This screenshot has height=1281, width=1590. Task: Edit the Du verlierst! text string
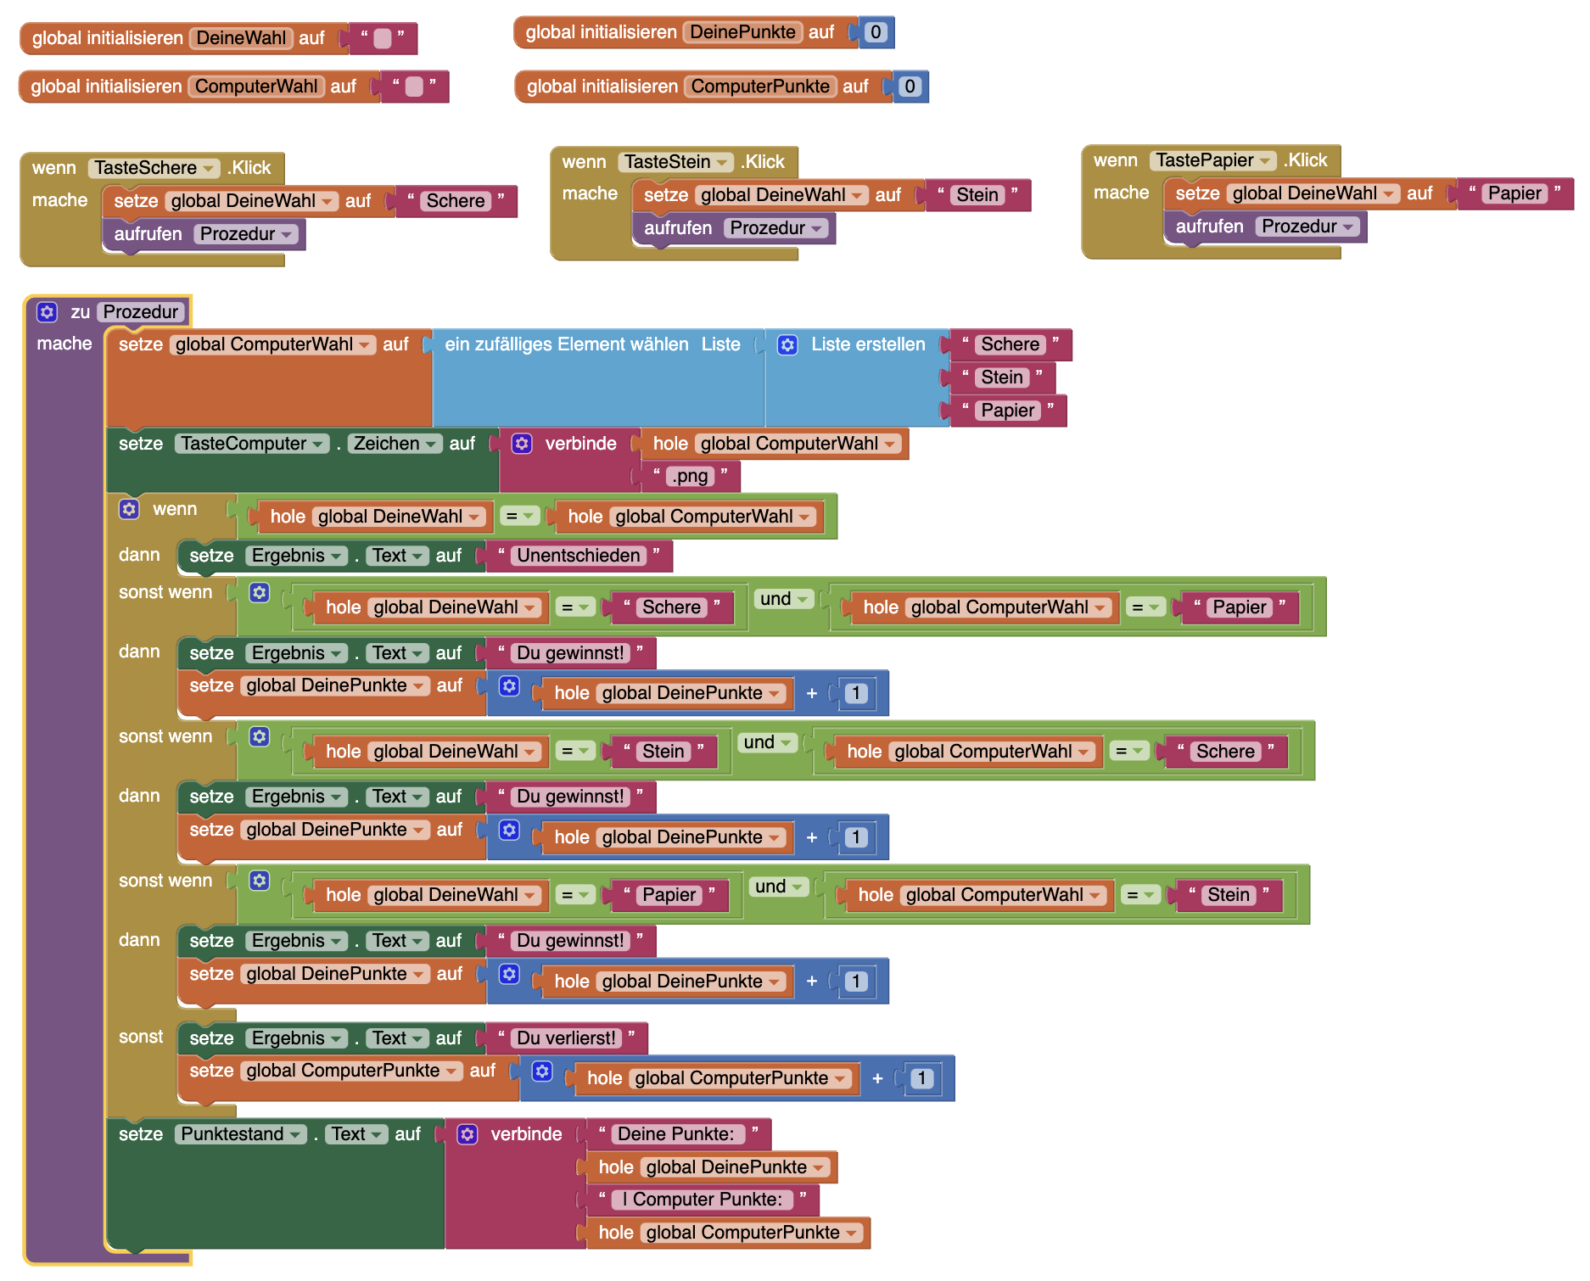click(565, 1038)
